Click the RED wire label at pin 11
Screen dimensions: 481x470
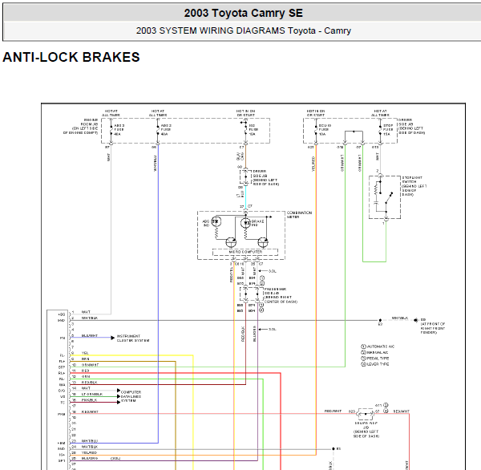[85, 371]
